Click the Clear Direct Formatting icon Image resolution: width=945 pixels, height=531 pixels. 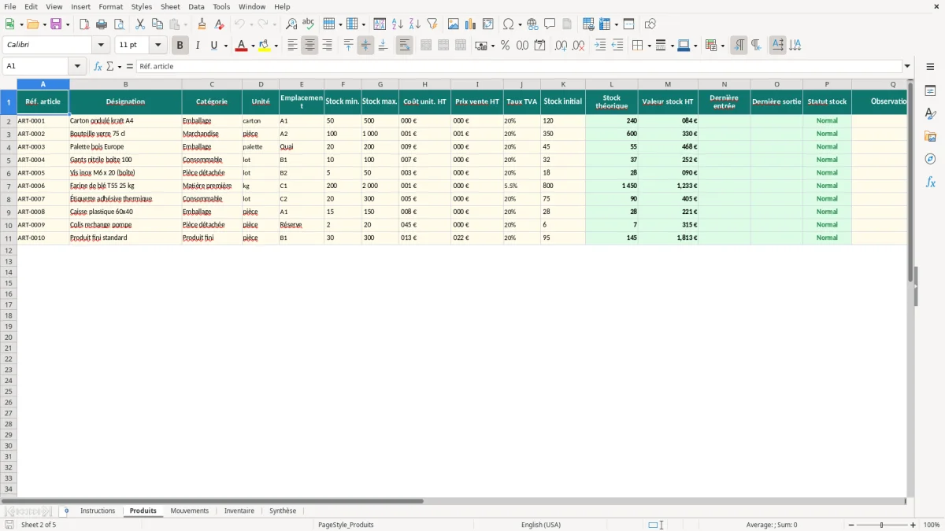(220, 24)
